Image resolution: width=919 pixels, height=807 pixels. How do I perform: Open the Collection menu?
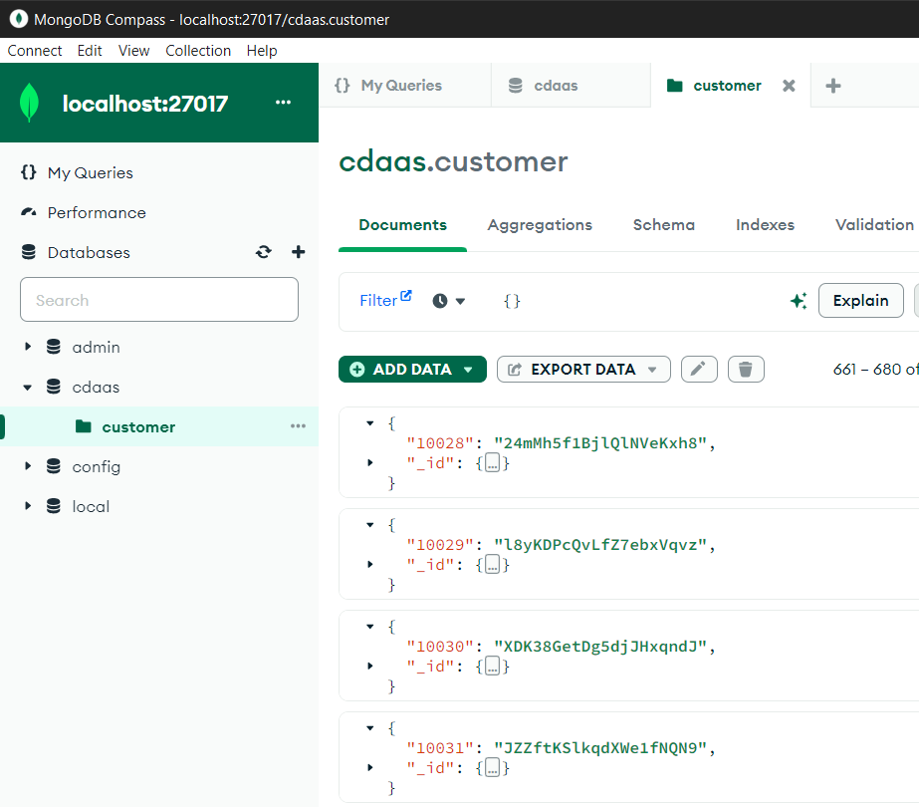tap(198, 51)
